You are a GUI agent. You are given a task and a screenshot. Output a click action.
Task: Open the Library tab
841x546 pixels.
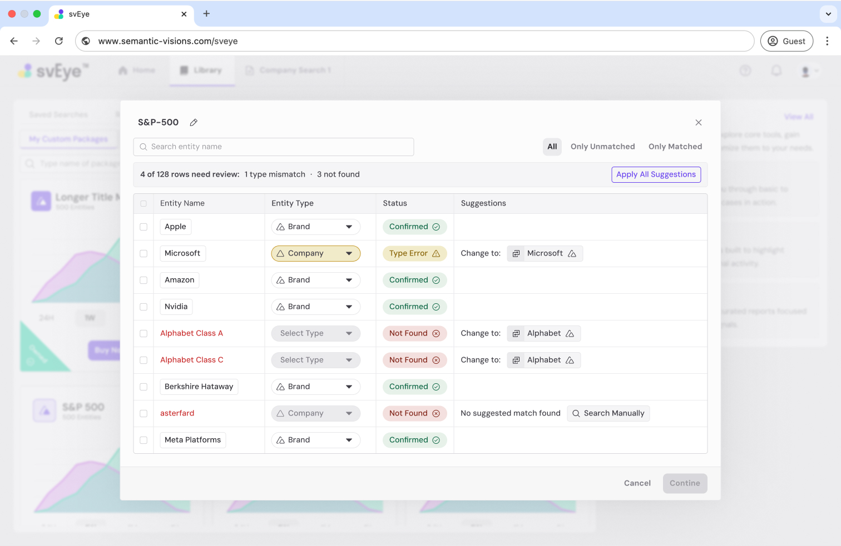click(202, 71)
